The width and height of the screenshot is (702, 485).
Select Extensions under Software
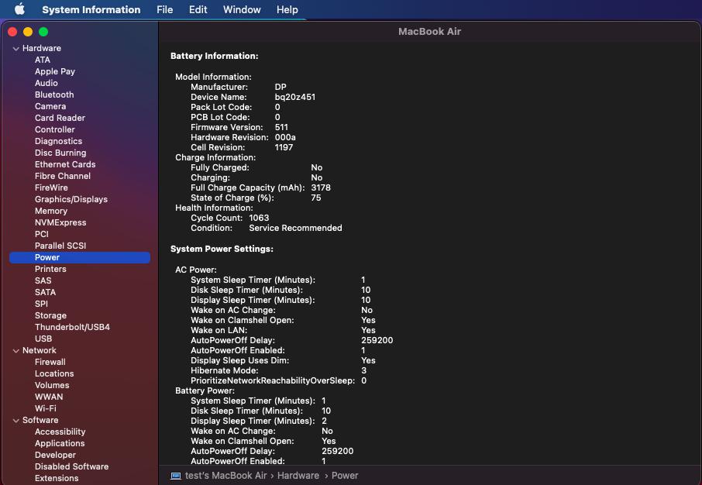point(57,479)
